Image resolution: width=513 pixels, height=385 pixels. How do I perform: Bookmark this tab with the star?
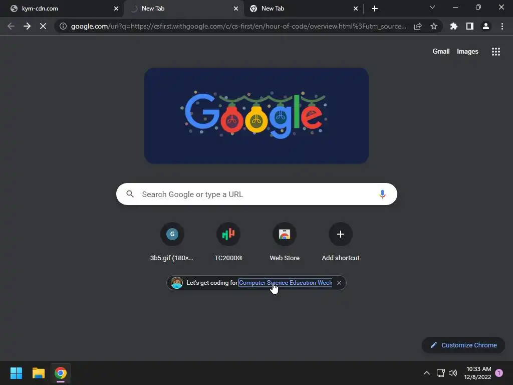(x=434, y=26)
